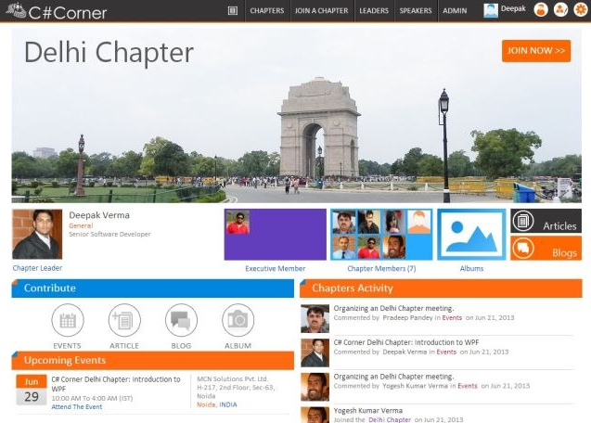Click the Attend The Event link
The width and height of the screenshot is (591, 423).
[77, 407]
